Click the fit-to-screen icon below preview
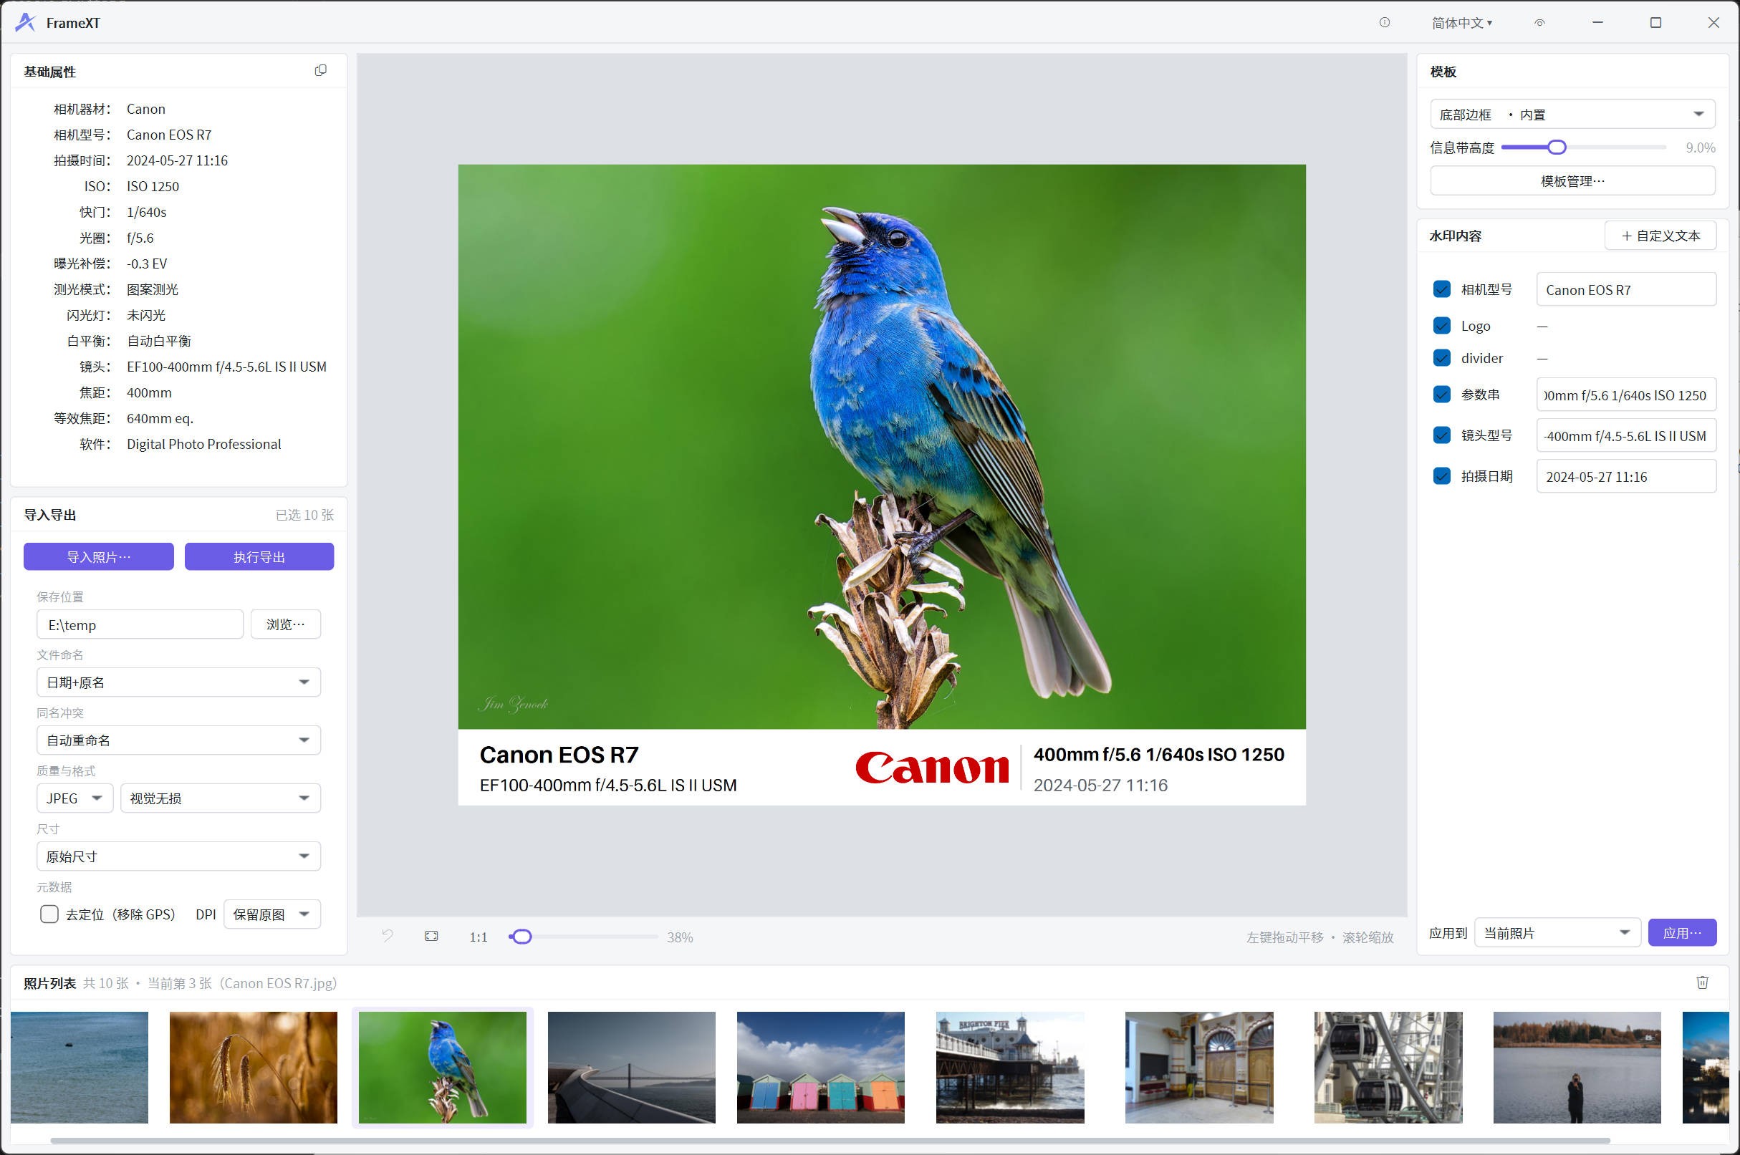This screenshot has width=1740, height=1155. pyautogui.click(x=432, y=936)
